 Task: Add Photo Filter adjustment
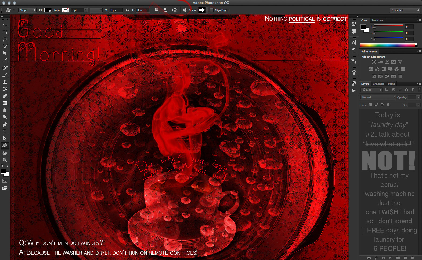coord(390,69)
